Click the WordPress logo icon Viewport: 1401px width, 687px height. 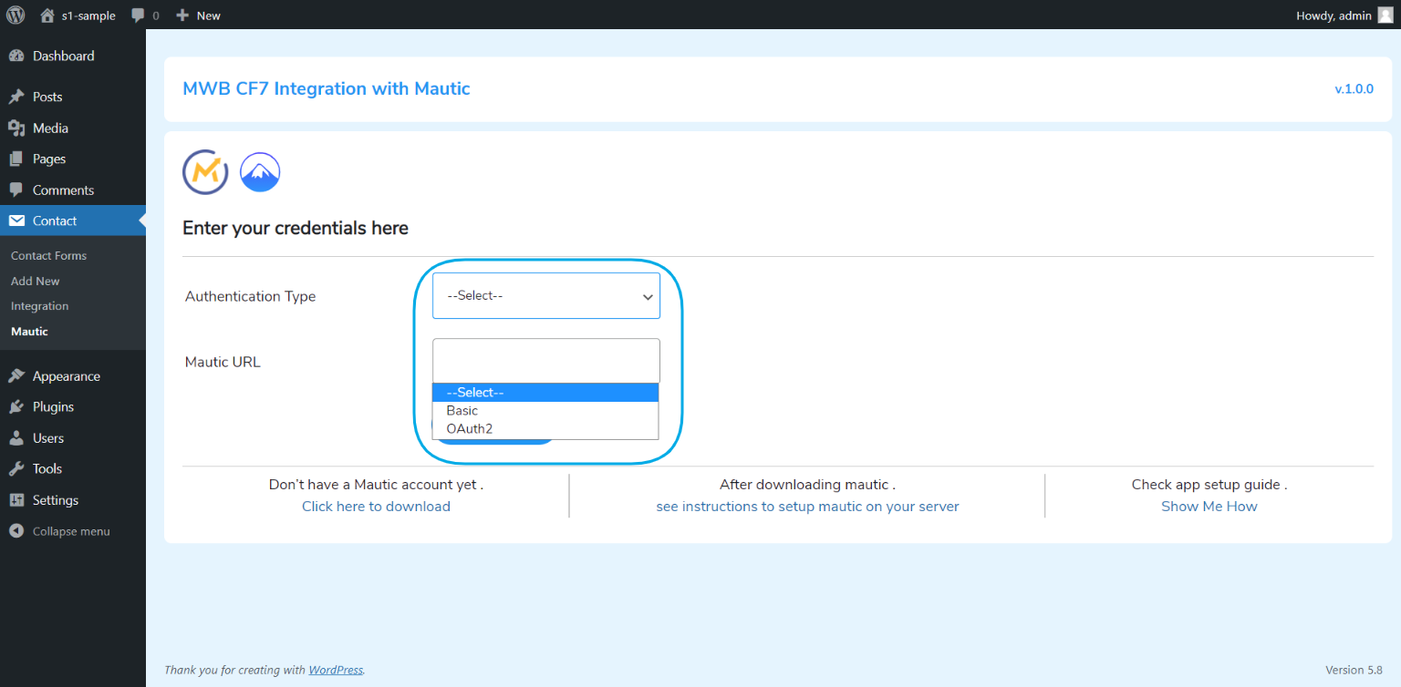(x=16, y=15)
